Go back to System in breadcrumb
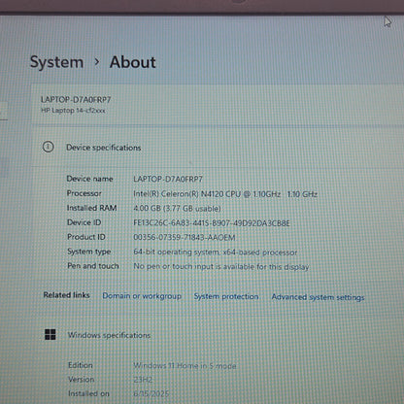The image size is (404, 404). [x=56, y=62]
